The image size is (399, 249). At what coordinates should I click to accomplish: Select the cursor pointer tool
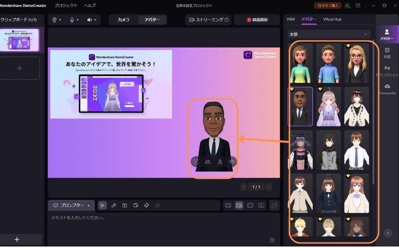(x=103, y=205)
